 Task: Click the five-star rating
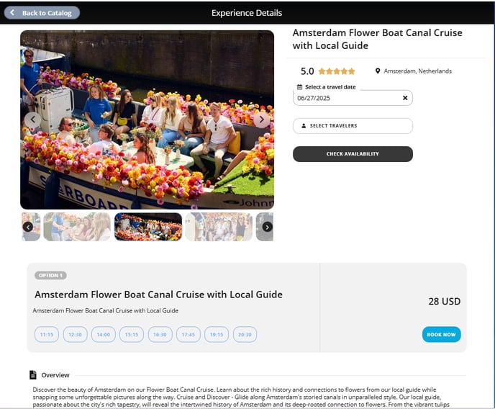[x=337, y=71]
